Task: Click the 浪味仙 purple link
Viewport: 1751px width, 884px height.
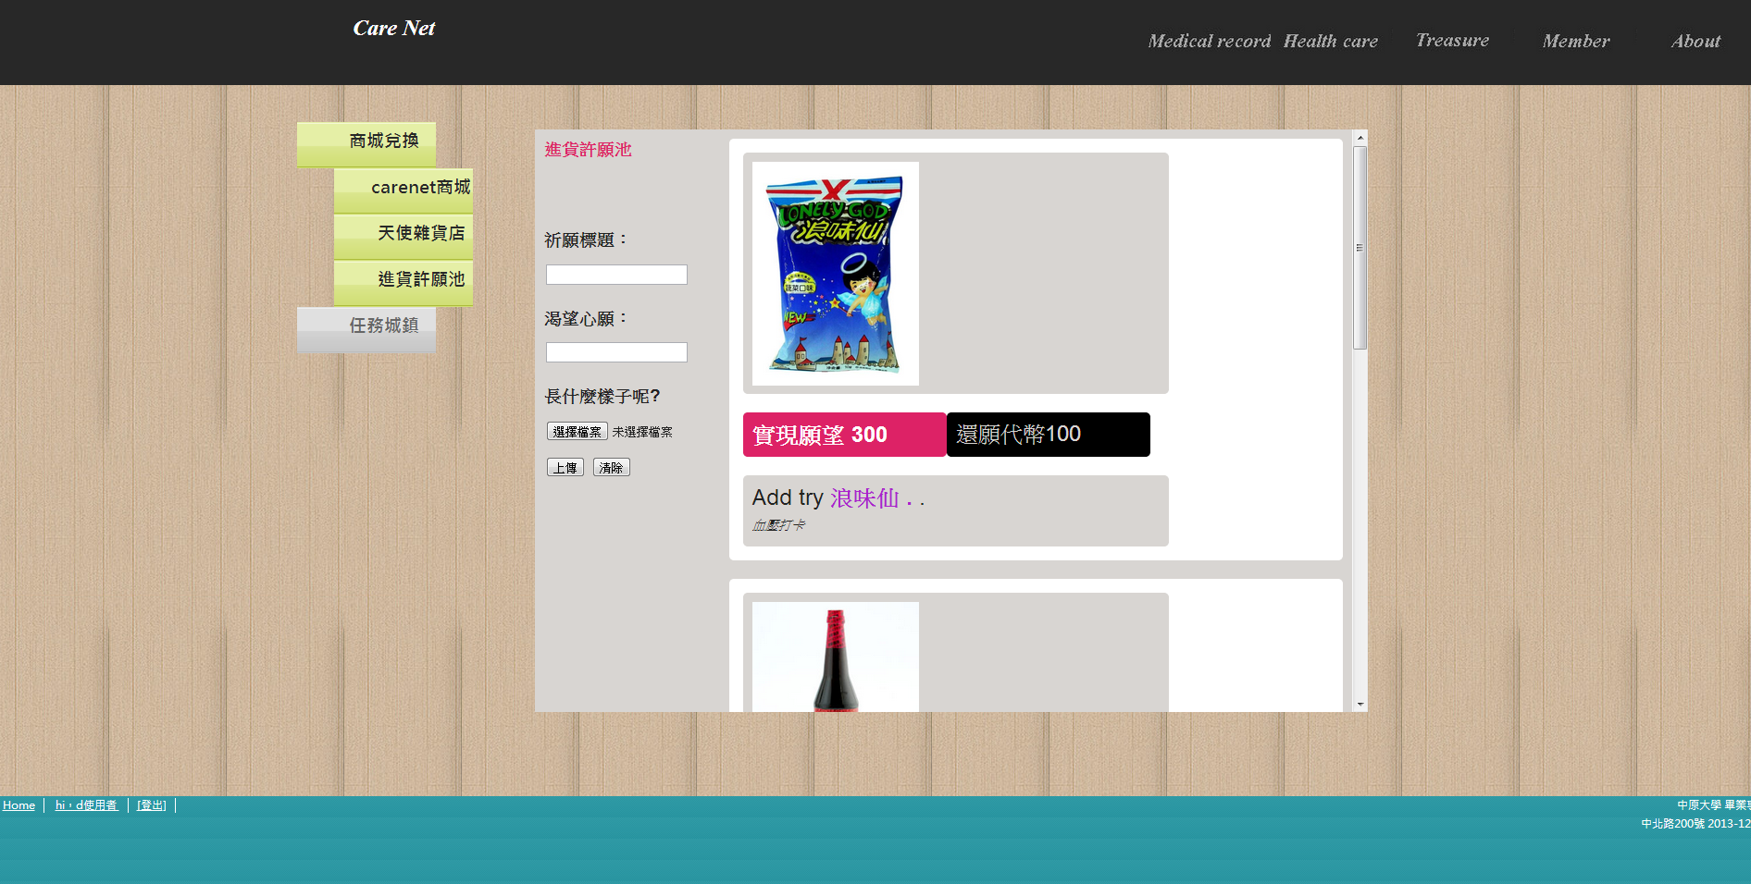Action: coord(864,498)
